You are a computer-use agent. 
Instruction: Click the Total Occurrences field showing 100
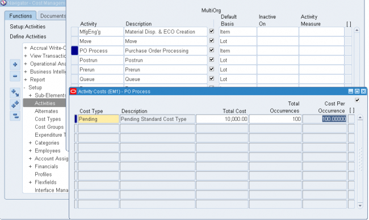[275, 119]
